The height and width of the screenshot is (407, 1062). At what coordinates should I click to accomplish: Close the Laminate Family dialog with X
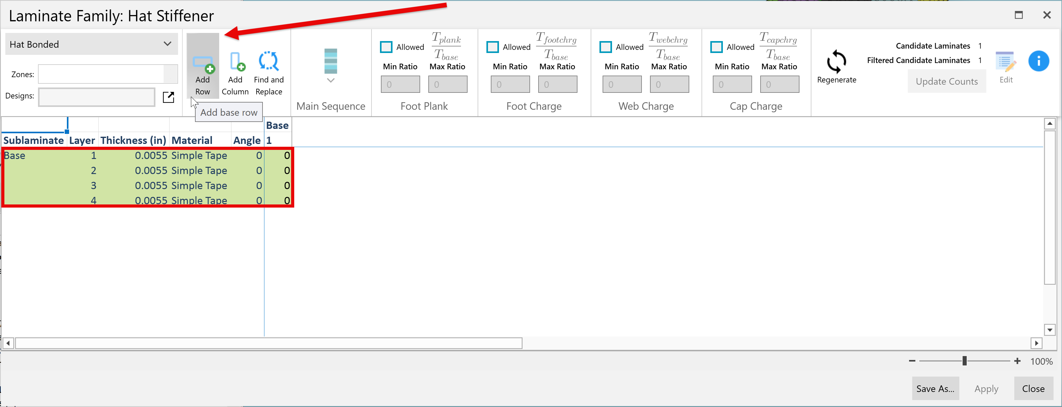[1047, 15]
